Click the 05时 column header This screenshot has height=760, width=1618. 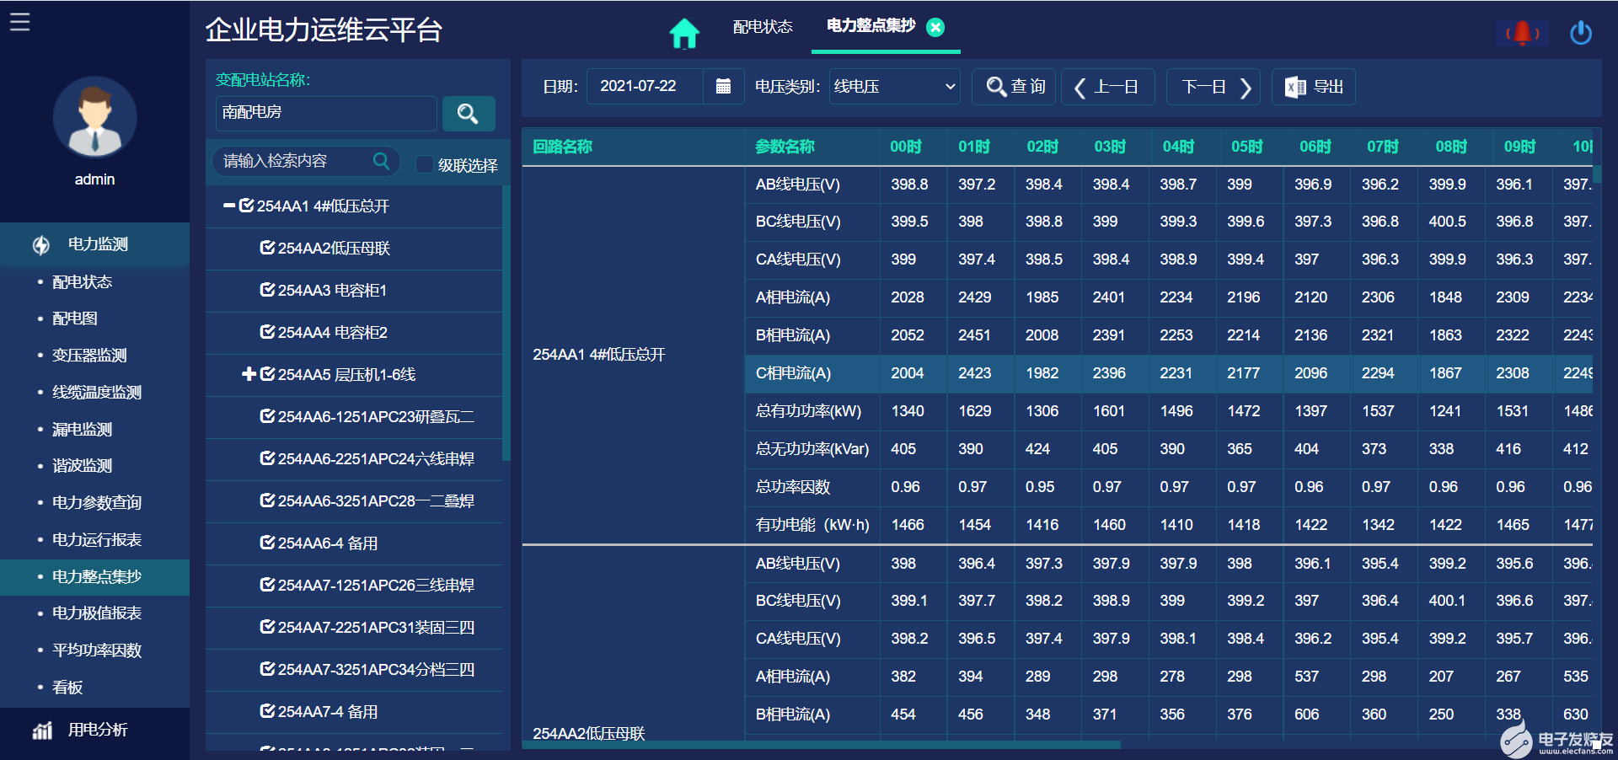point(1247,147)
